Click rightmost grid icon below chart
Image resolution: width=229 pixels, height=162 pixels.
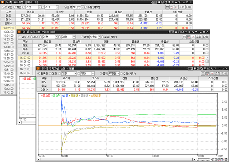tap(226, 159)
